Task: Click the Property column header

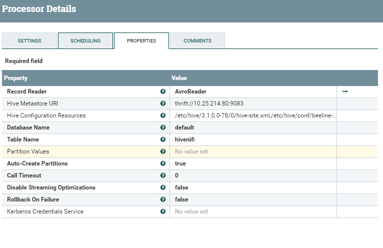Action: (15, 78)
